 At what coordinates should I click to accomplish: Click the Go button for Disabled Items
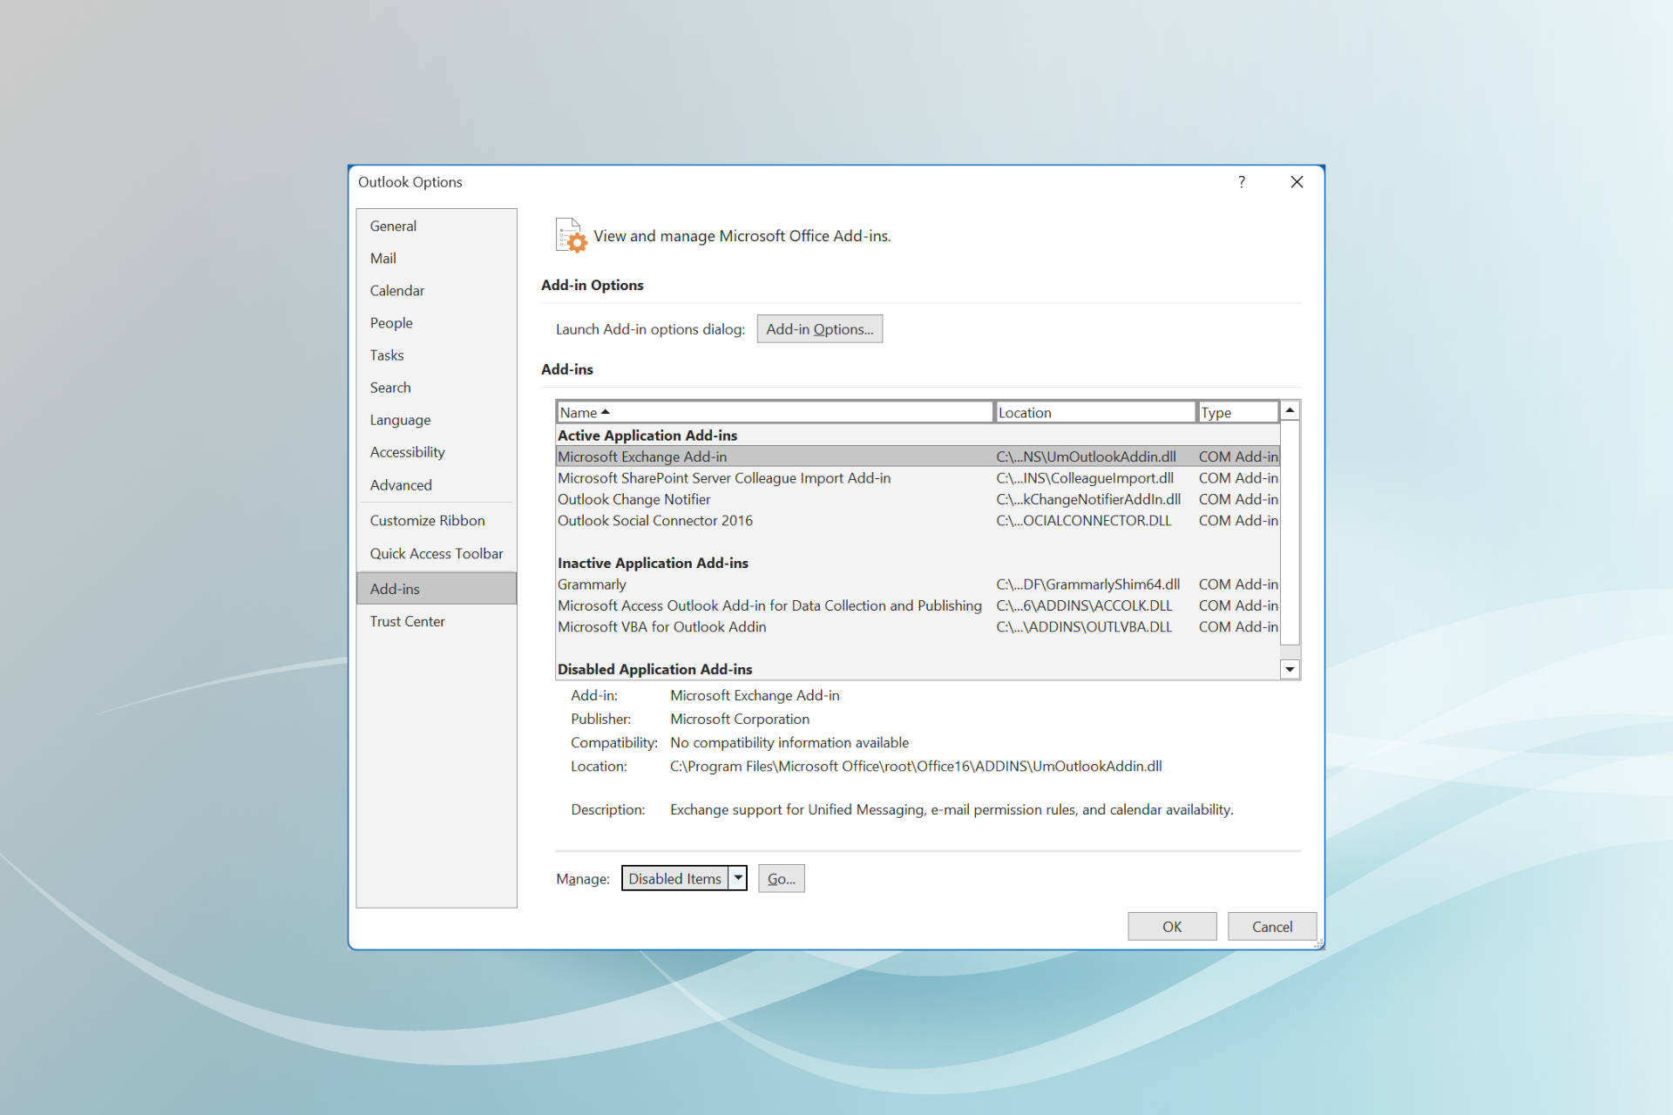click(781, 877)
